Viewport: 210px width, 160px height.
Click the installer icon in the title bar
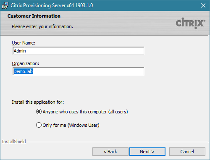(x=5, y=5)
